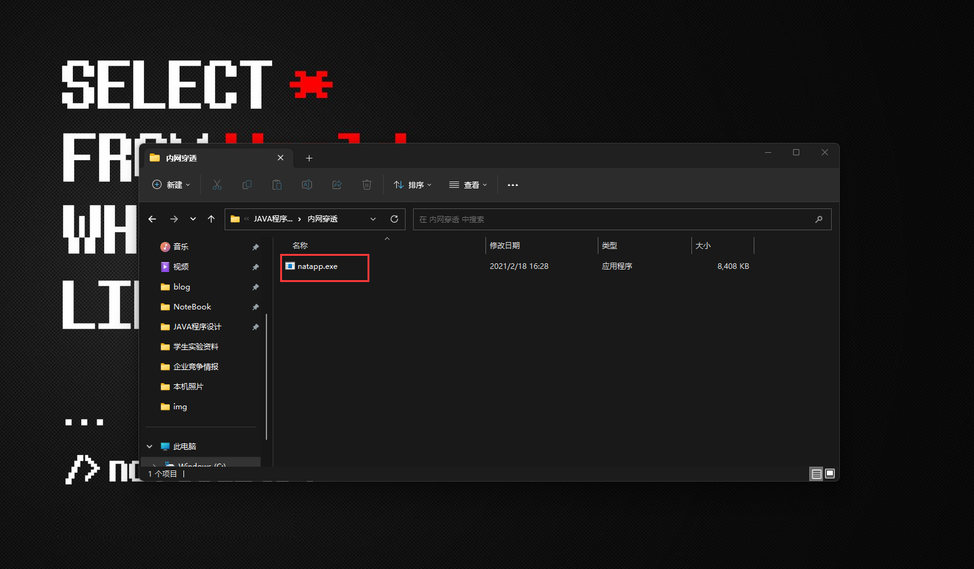The width and height of the screenshot is (974, 569).
Task: Collapse the 此电脑 tree node
Action: pyautogui.click(x=150, y=447)
